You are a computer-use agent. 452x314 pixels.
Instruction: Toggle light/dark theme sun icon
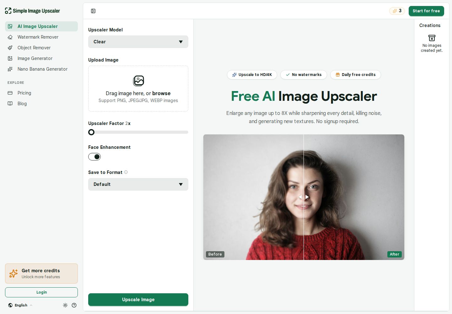pos(65,305)
